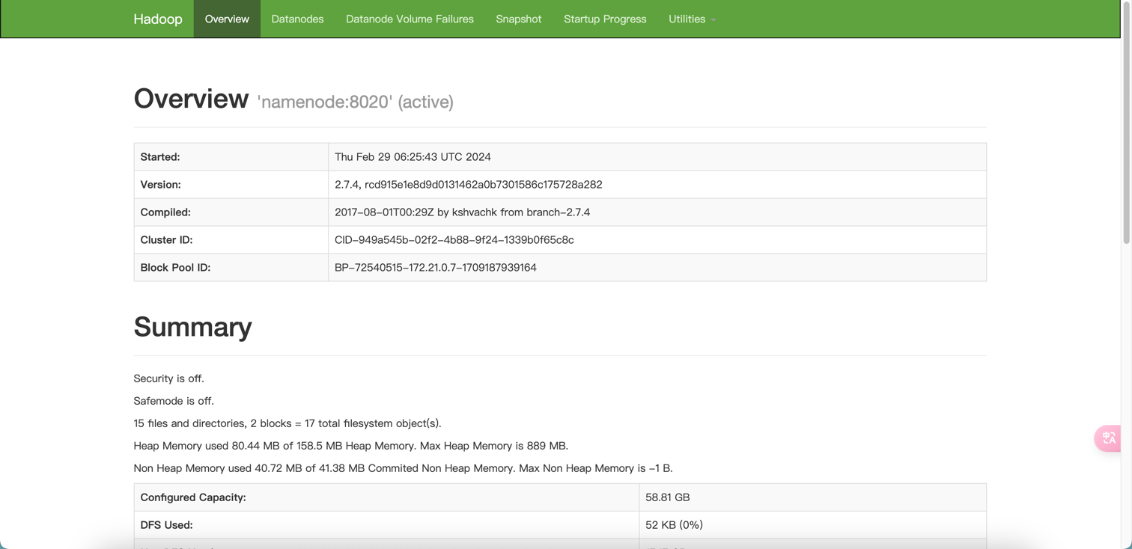Click the block pool value BP-72540515
Viewport: 1132px width, 549px height.
click(435, 268)
